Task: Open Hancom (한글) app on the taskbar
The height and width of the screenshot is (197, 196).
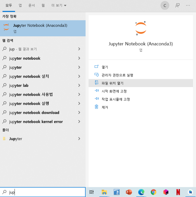Action: pos(116,192)
